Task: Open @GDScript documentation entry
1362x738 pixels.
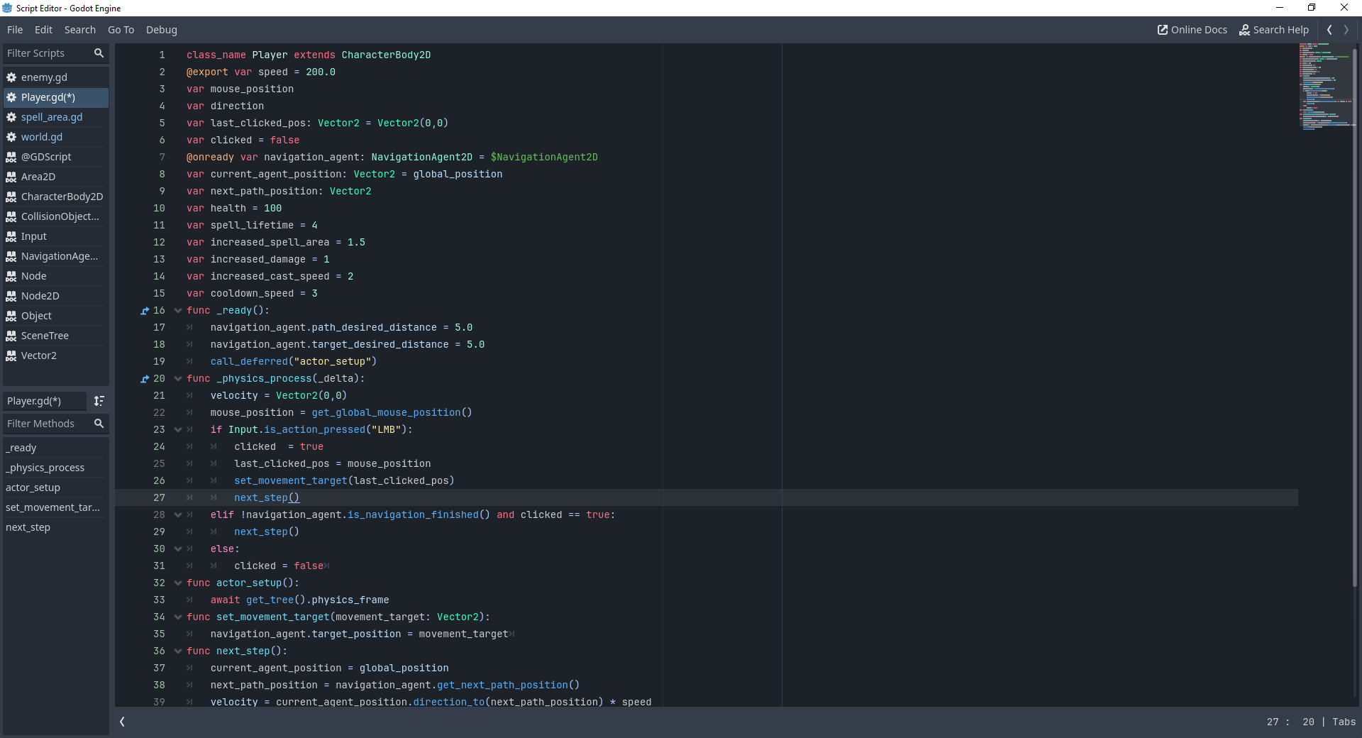Action: coord(55,157)
